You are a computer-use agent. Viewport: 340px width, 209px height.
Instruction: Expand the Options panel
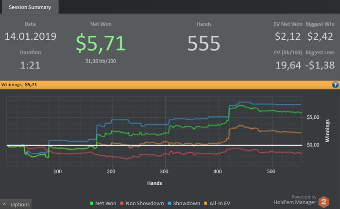pyautogui.click(x=16, y=204)
